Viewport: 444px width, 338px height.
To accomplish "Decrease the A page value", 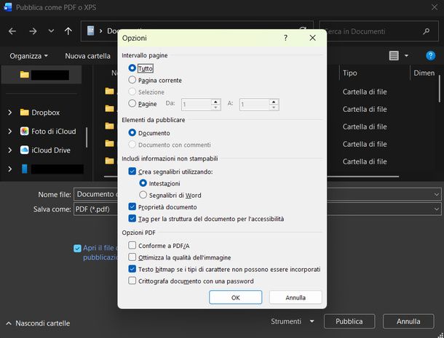I will (274, 108).
